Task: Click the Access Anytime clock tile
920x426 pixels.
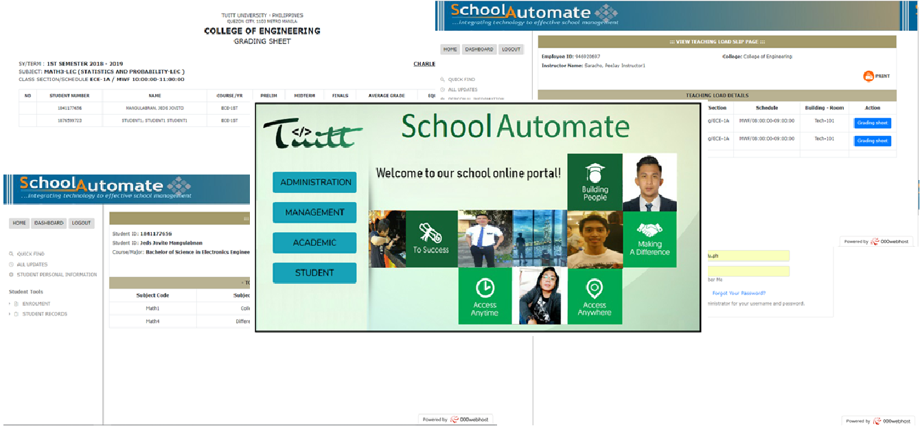Action: pos(485,296)
